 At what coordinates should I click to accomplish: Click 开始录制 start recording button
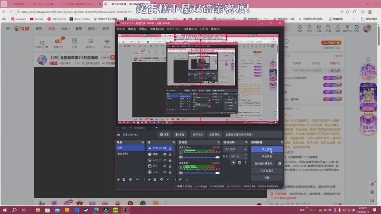pos(267,156)
